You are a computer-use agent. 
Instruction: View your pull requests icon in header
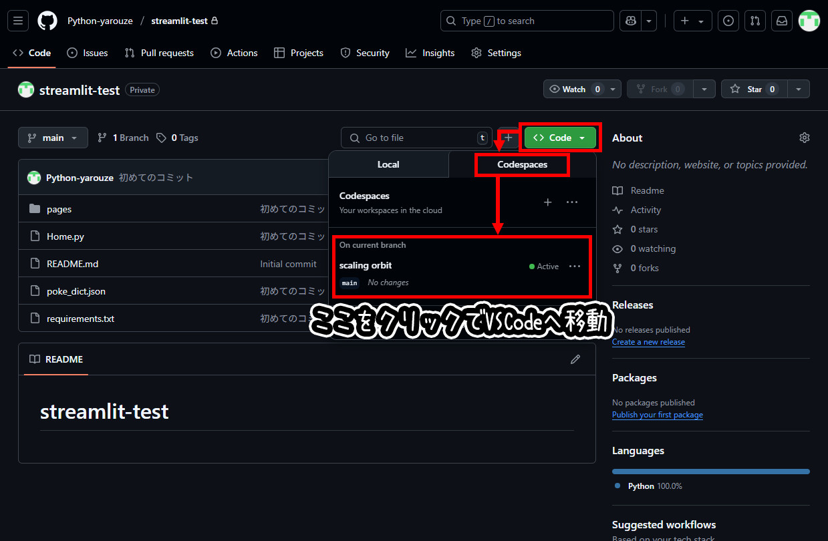pyautogui.click(x=755, y=21)
